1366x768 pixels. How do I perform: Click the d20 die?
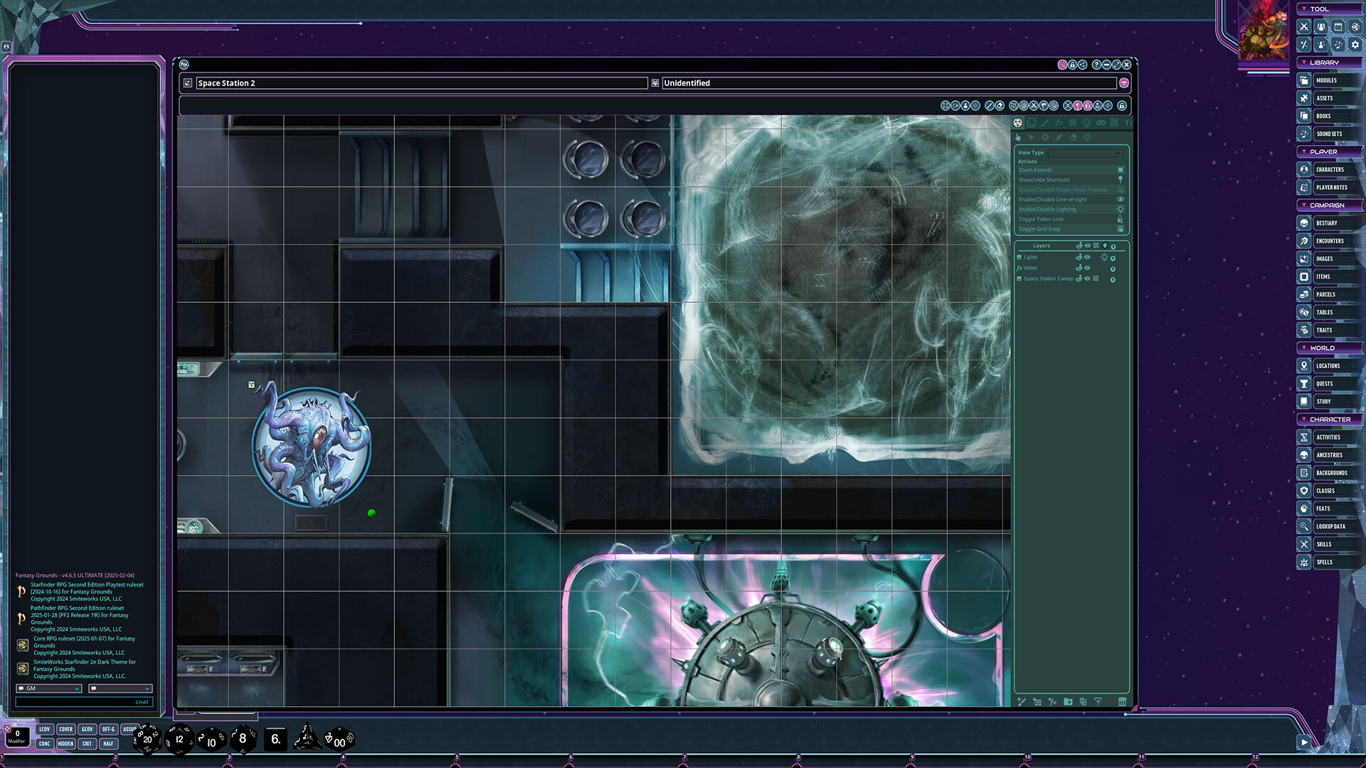[147, 740]
